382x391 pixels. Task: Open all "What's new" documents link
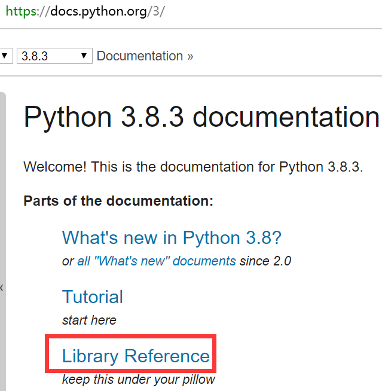pos(156,261)
